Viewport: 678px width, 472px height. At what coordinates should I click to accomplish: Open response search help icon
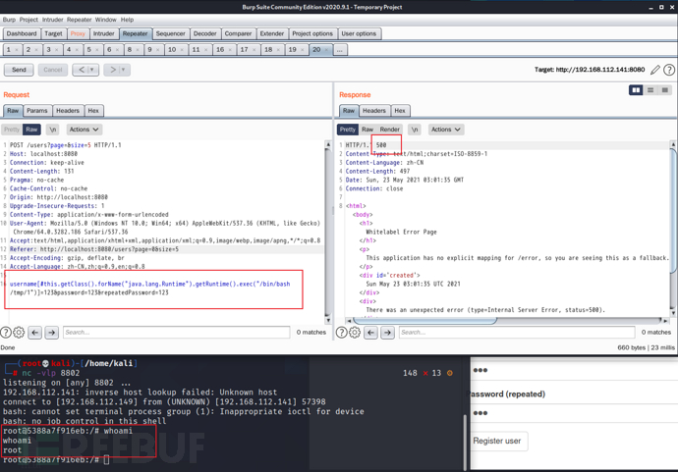point(341,333)
